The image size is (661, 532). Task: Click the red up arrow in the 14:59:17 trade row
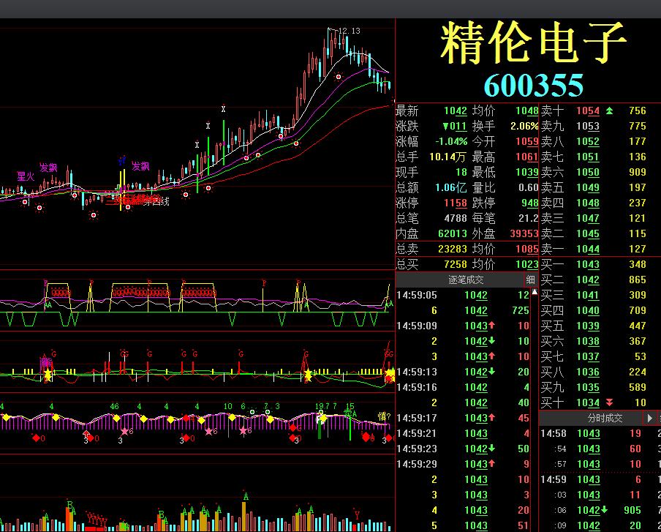click(491, 418)
